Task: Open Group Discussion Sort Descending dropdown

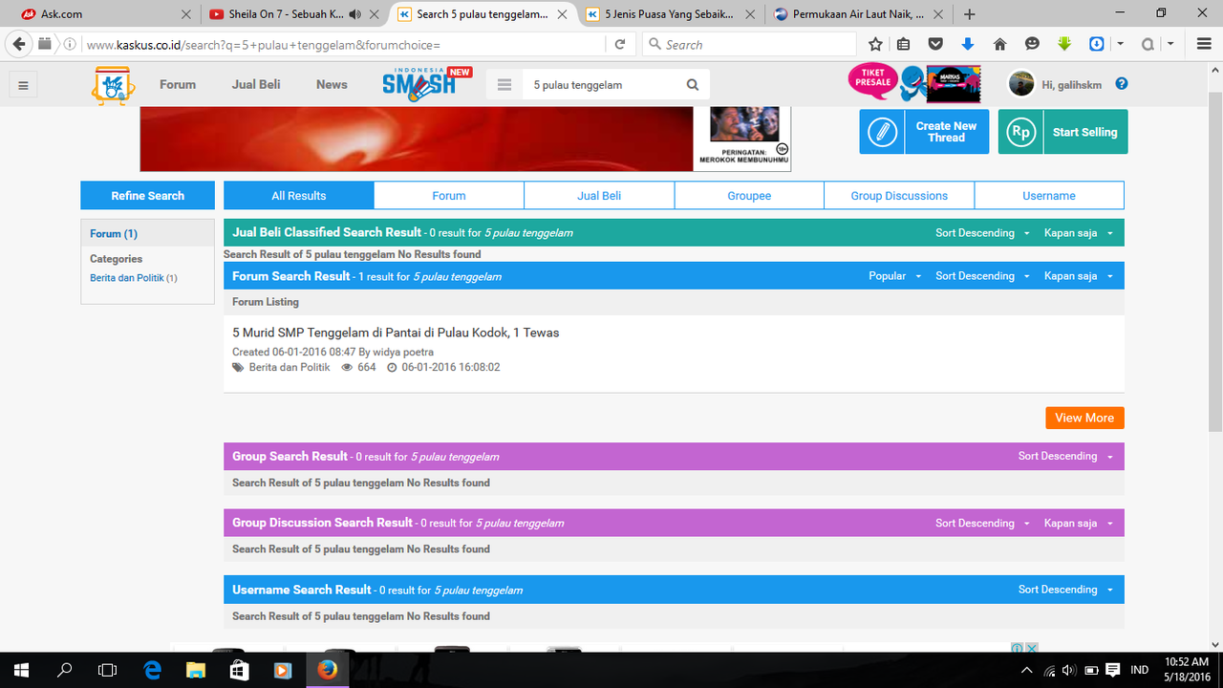Action: click(x=983, y=524)
